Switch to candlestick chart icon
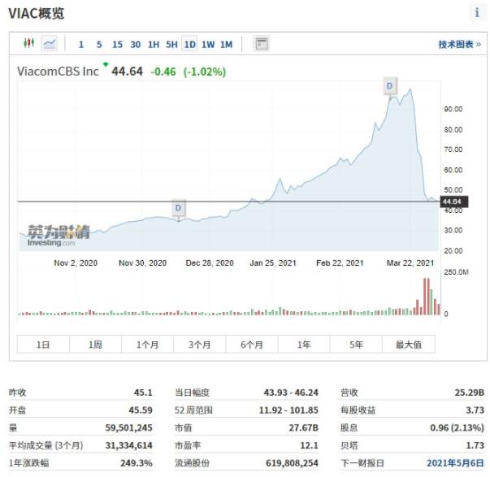 (29, 43)
